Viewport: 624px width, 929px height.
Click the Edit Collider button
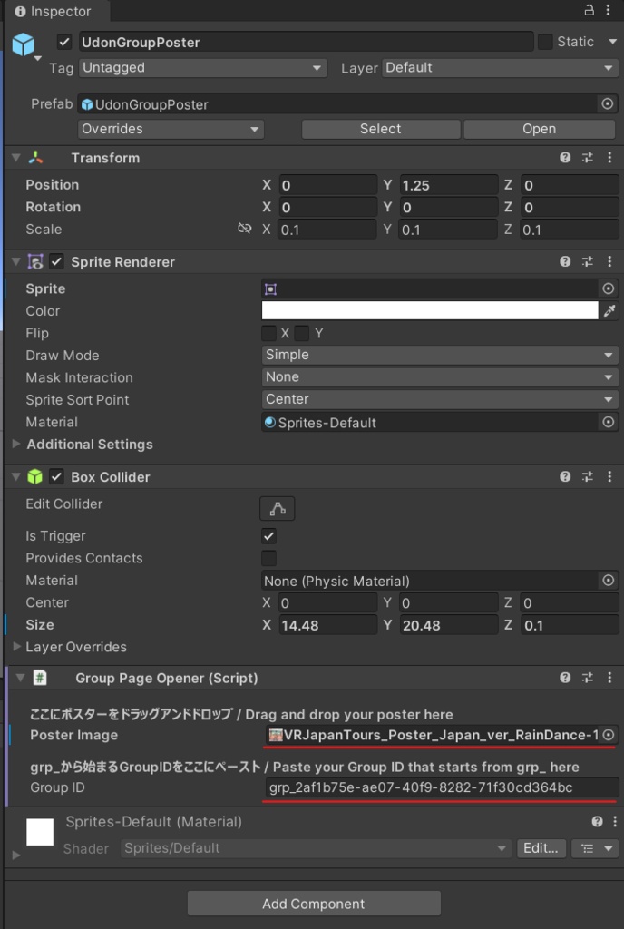click(277, 508)
